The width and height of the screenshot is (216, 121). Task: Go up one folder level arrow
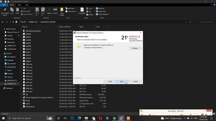13,22
